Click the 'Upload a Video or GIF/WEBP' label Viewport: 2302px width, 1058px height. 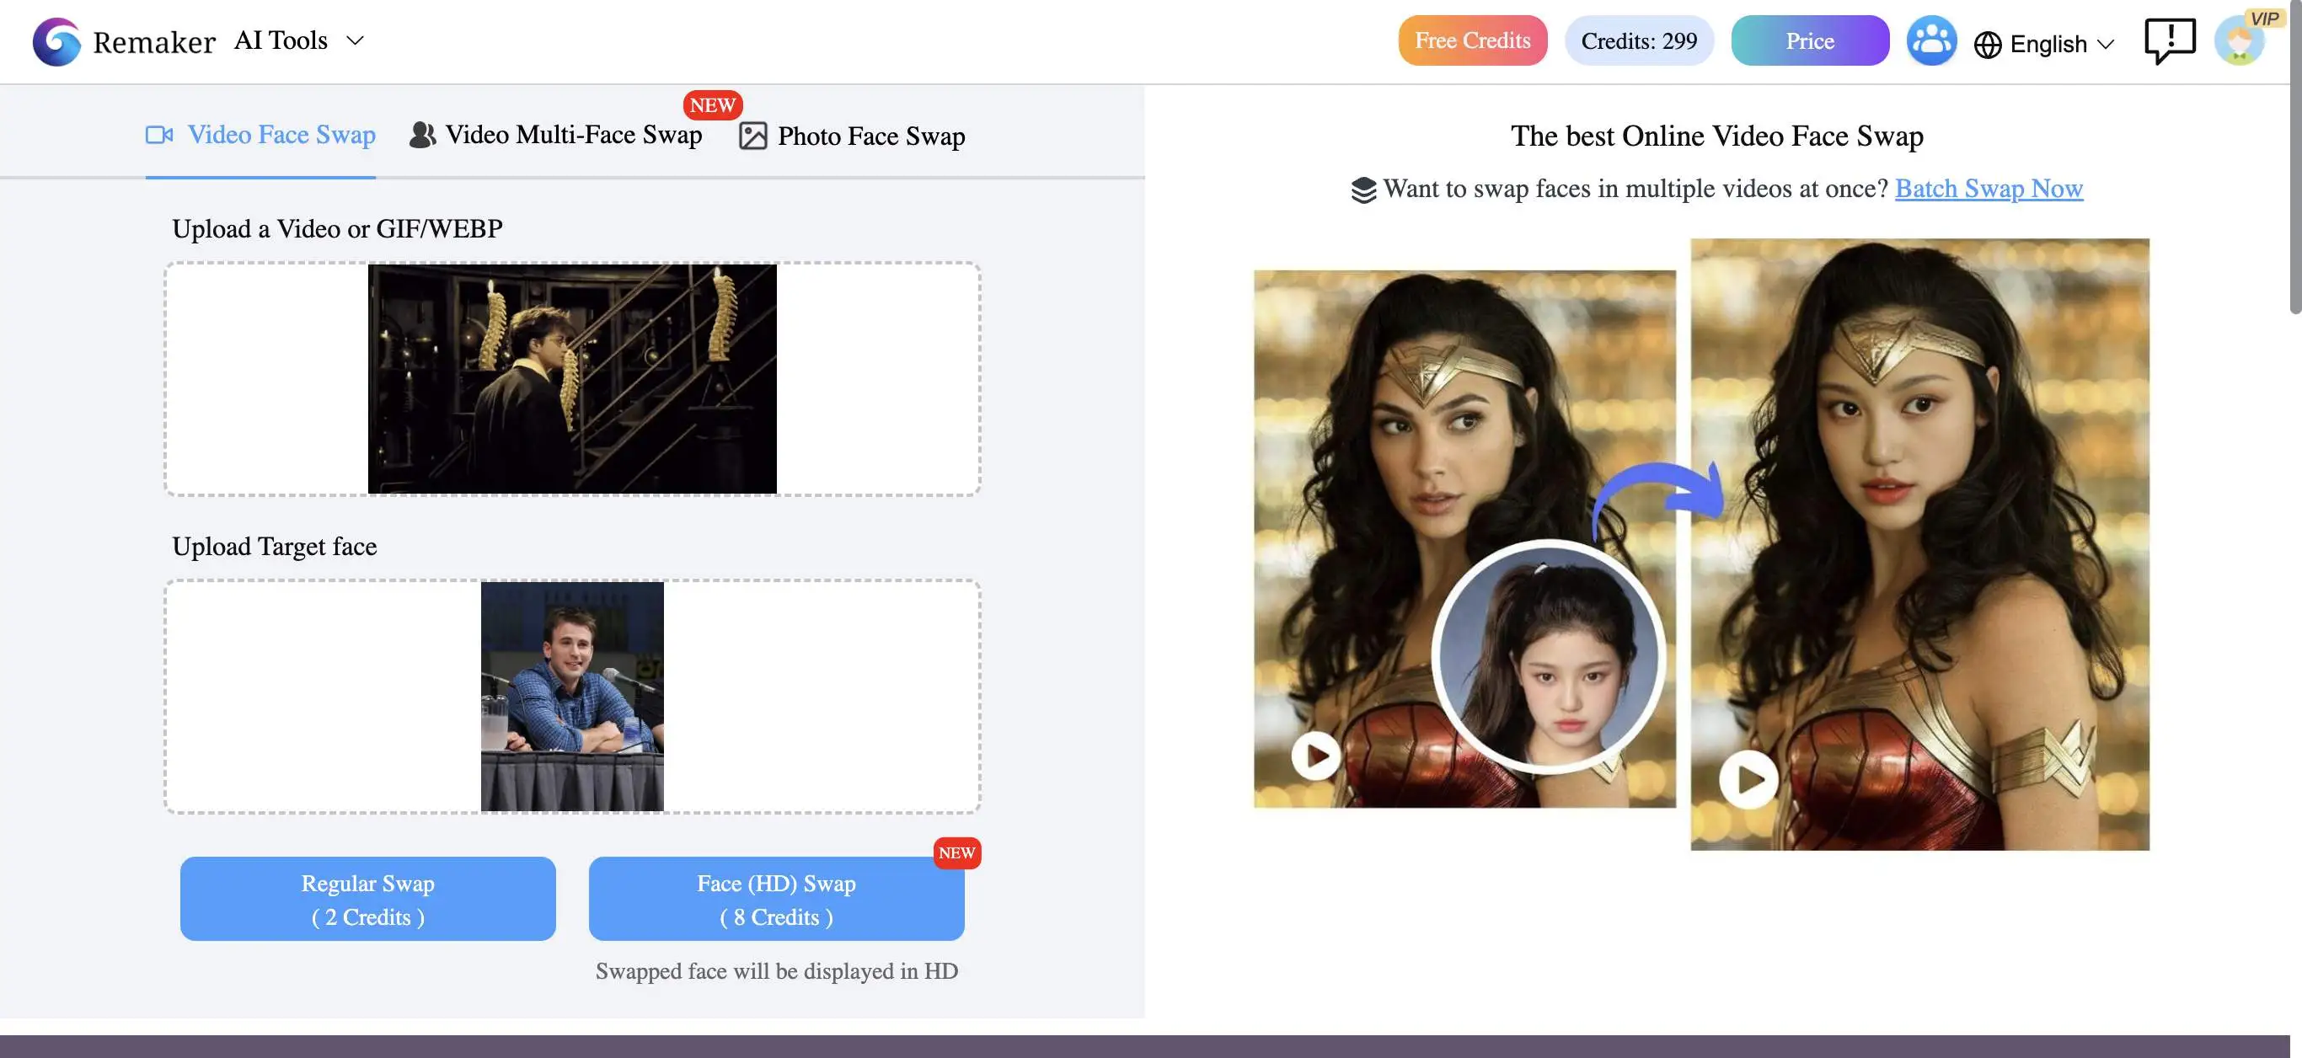[337, 229]
